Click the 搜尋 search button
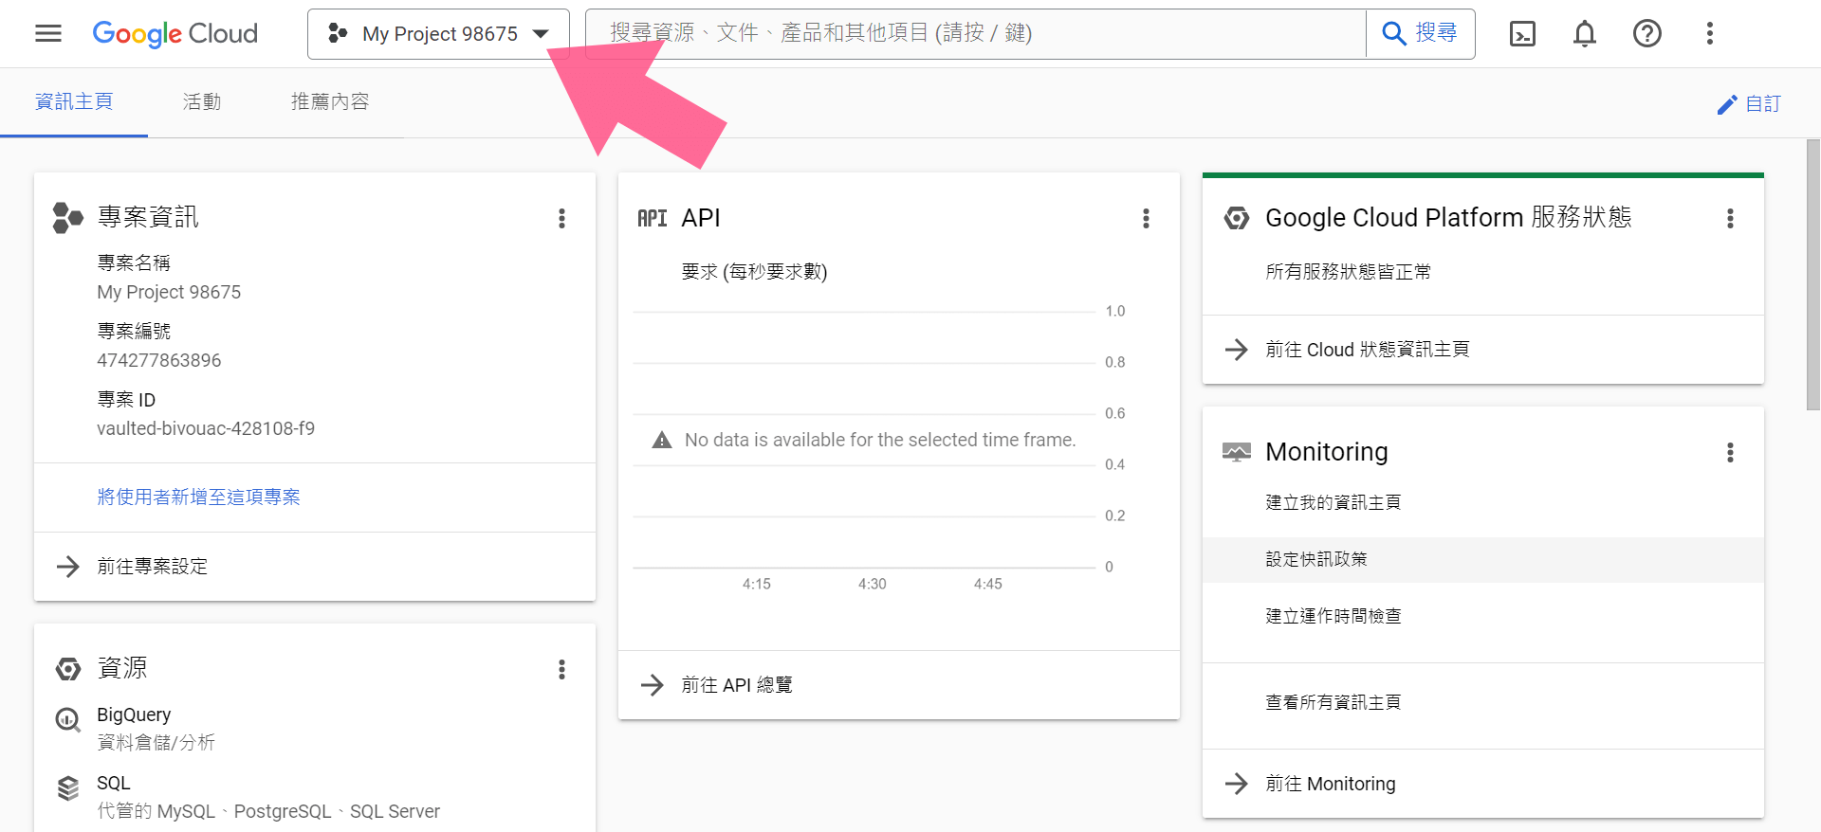1821x832 pixels. click(x=1420, y=34)
